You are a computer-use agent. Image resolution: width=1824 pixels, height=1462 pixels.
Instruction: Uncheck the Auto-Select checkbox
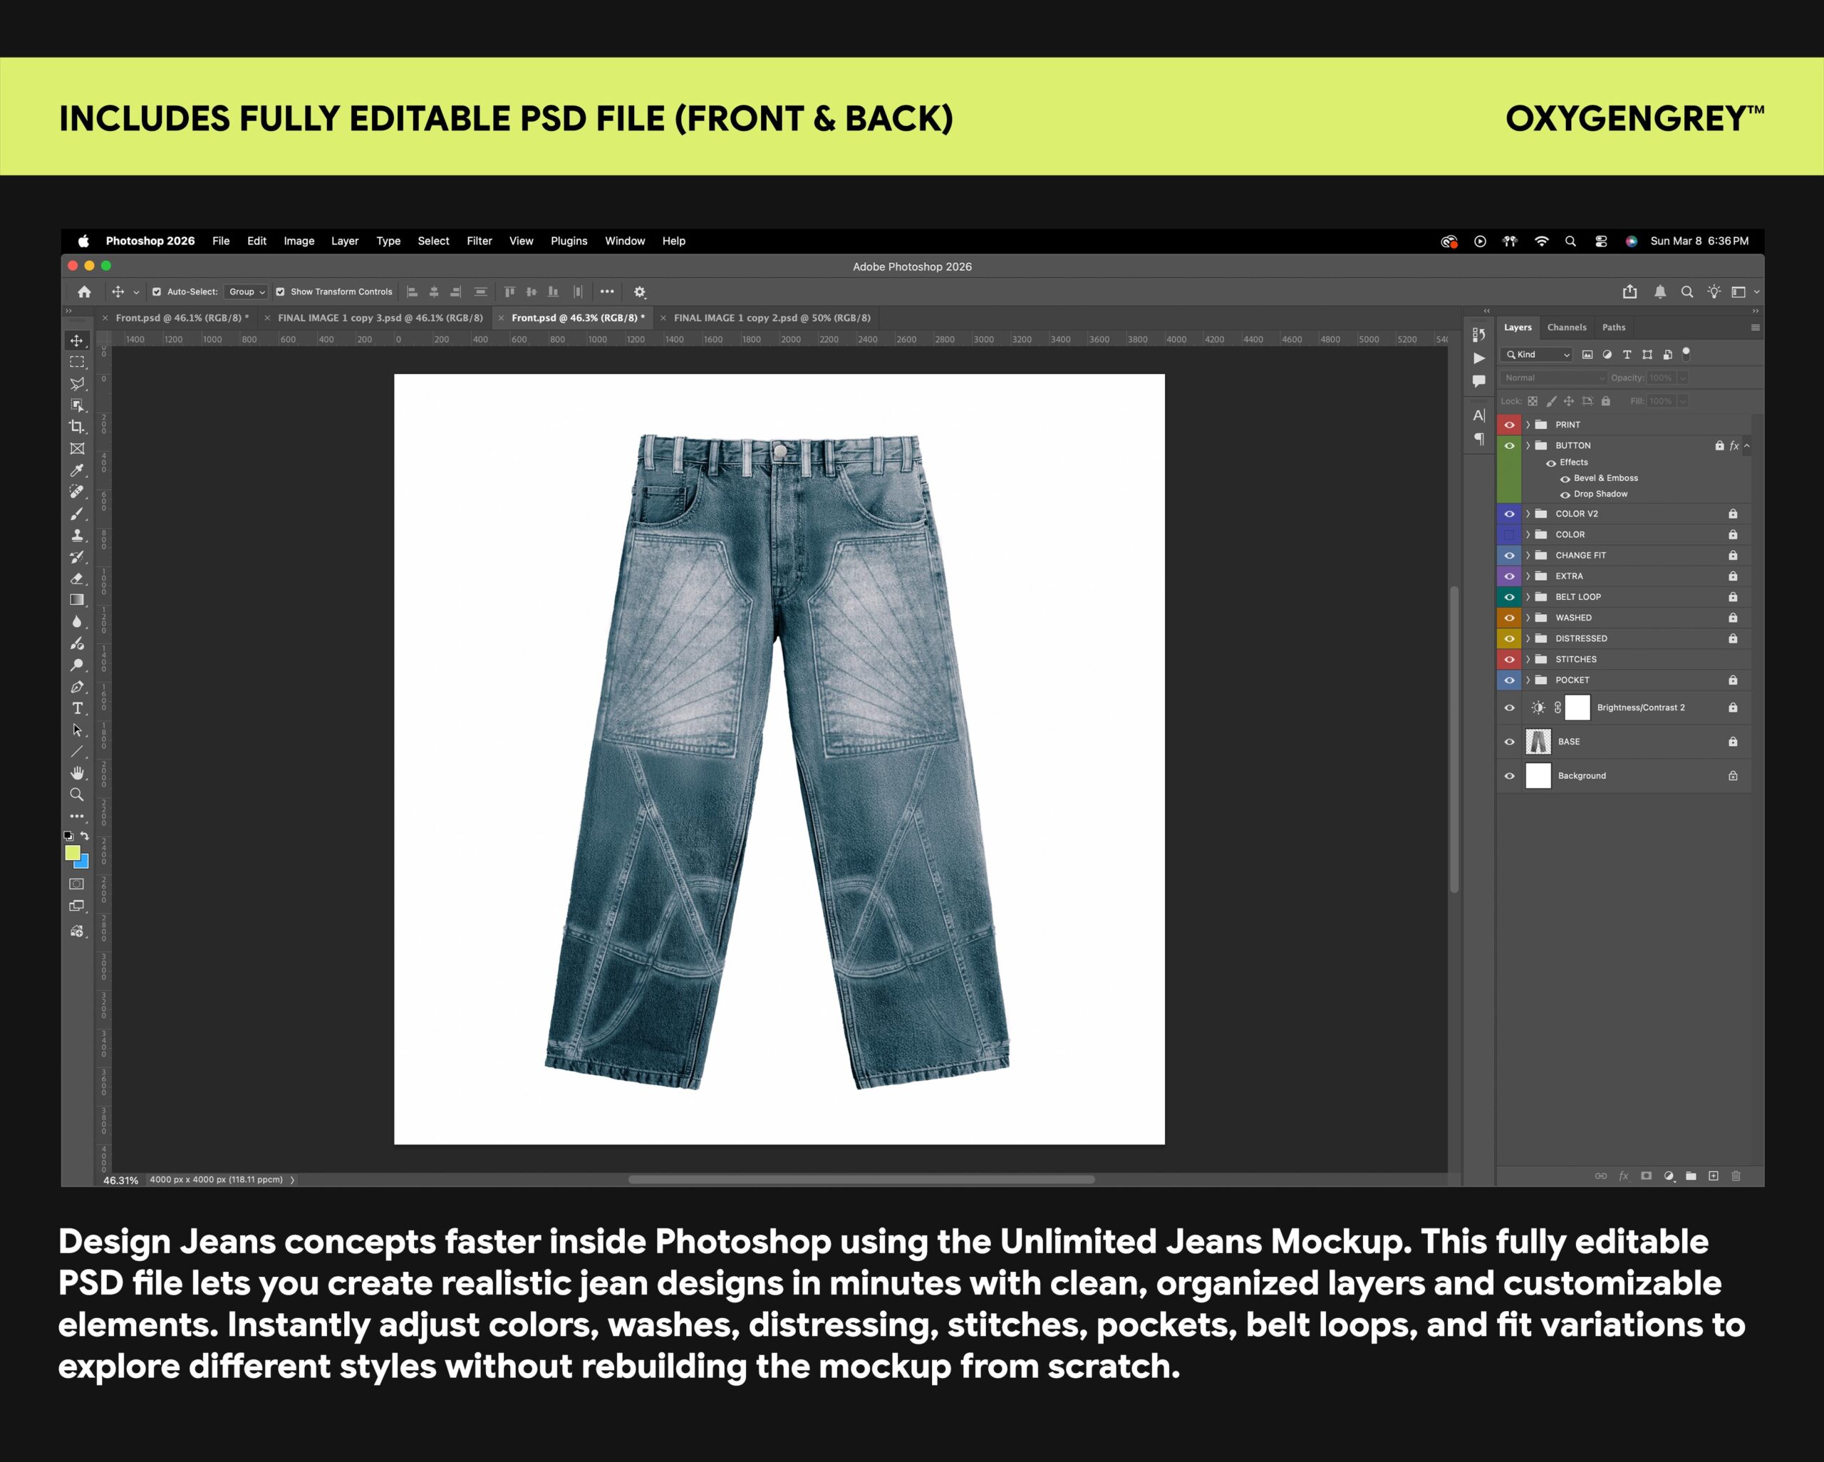click(x=157, y=292)
